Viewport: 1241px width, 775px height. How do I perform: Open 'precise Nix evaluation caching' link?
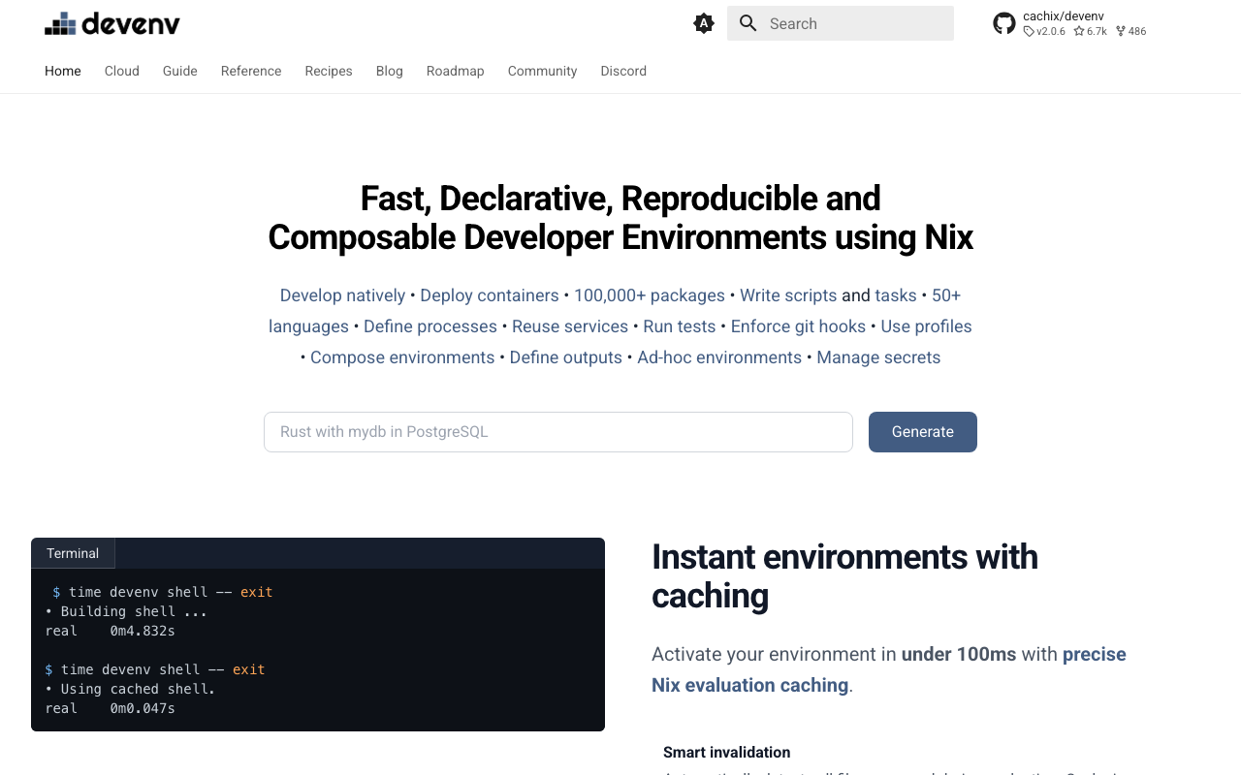click(x=889, y=669)
